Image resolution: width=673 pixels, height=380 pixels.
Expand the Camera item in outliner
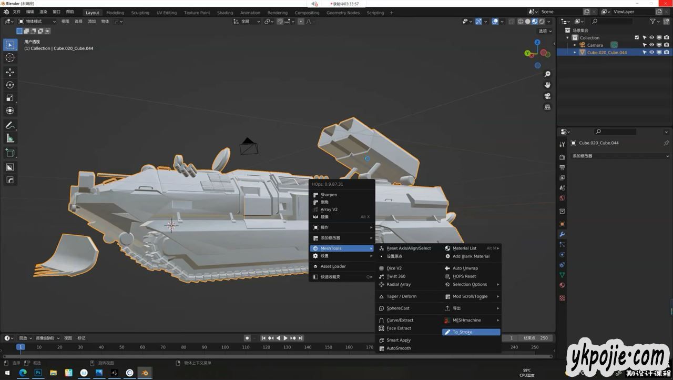(575, 45)
